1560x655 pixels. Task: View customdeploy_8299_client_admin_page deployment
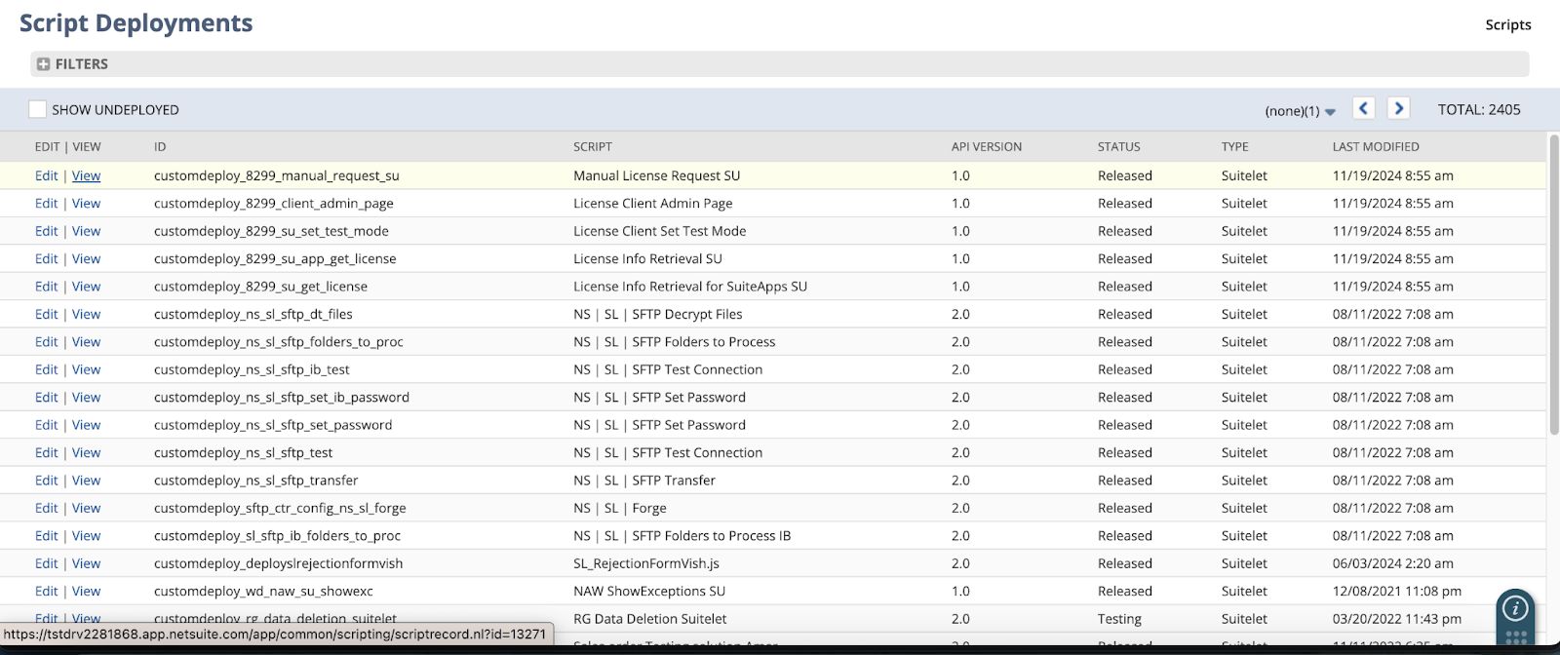click(x=86, y=203)
